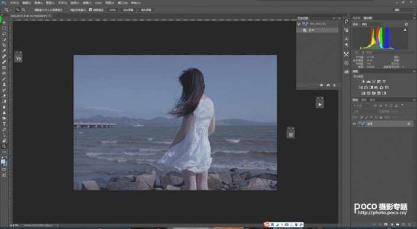This screenshot has width=417, height=229.
Task: Select the Gradient tool
Action: pyautogui.click(x=4, y=101)
